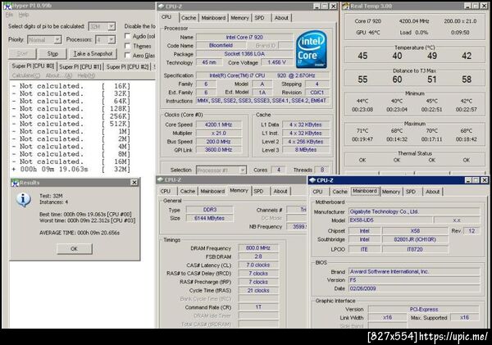Click the Core Speed 4200.1 MHz field
Screen dimensions: 492x345
coord(219,125)
